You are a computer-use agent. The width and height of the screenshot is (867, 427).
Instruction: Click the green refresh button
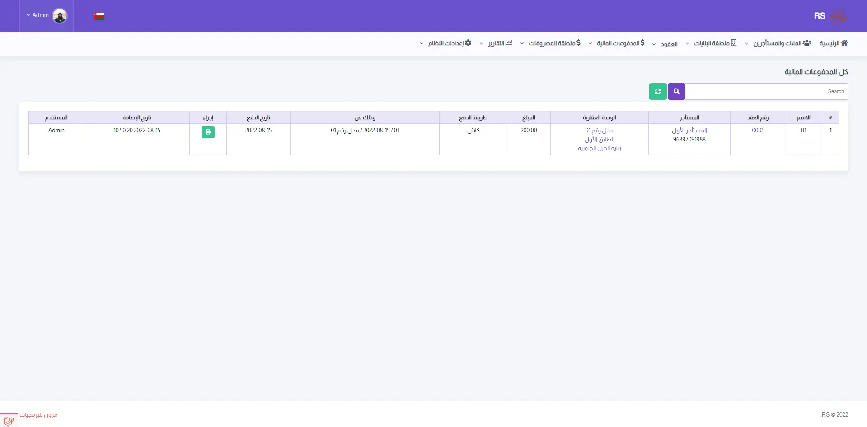[658, 91]
